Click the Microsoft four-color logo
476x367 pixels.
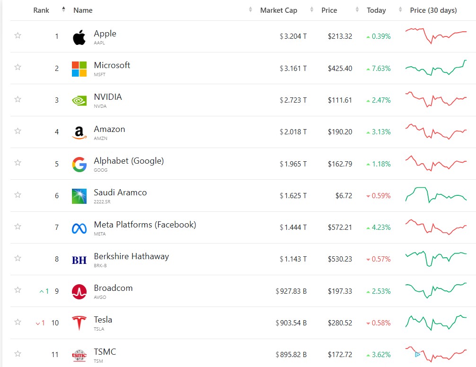79,69
